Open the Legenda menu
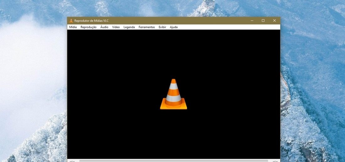The image size is (345, 162). point(129,27)
